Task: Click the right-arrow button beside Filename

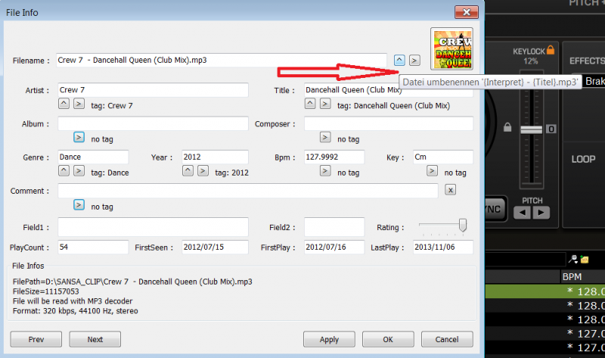Action: (x=414, y=61)
